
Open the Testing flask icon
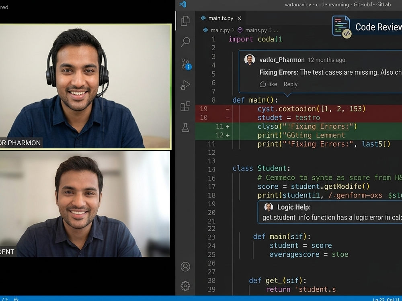pos(185,127)
